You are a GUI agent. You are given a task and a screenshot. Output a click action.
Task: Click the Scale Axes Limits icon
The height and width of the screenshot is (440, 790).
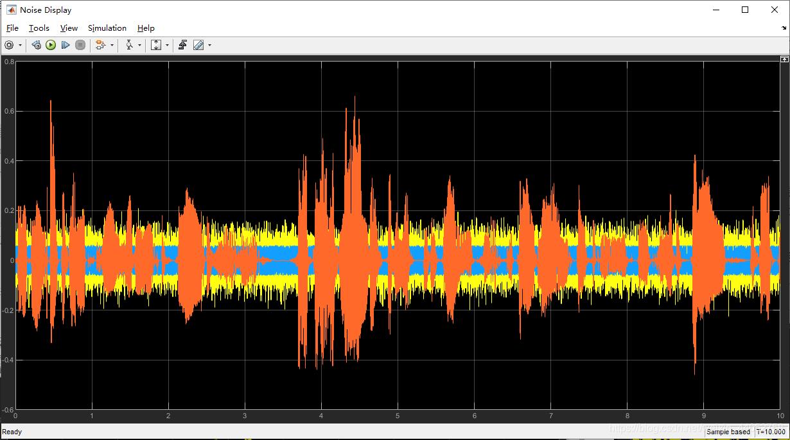click(156, 45)
